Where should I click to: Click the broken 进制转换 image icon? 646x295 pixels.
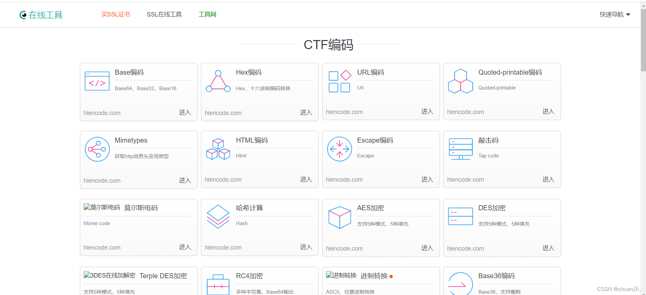point(341,275)
